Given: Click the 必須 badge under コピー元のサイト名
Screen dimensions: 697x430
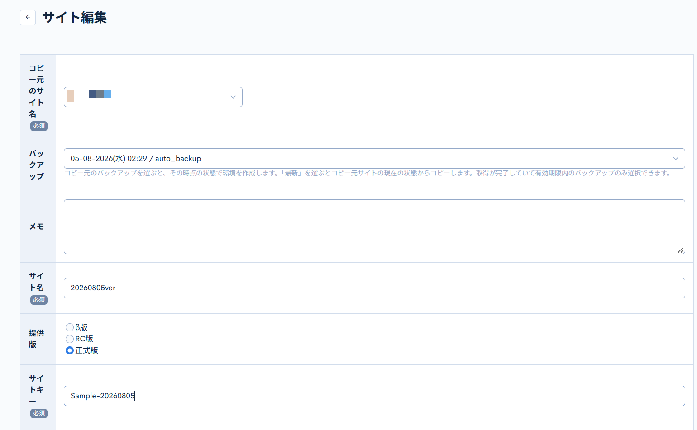Looking at the screenshot, I should coord(39,126).
